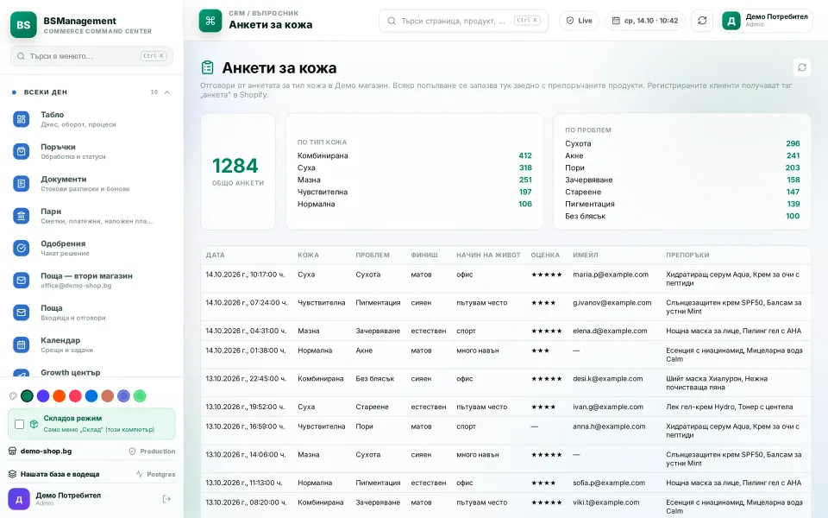Refresh the Анкети за кожа list
This screenshot has width=828, height=518.
[x=801, y=67]
